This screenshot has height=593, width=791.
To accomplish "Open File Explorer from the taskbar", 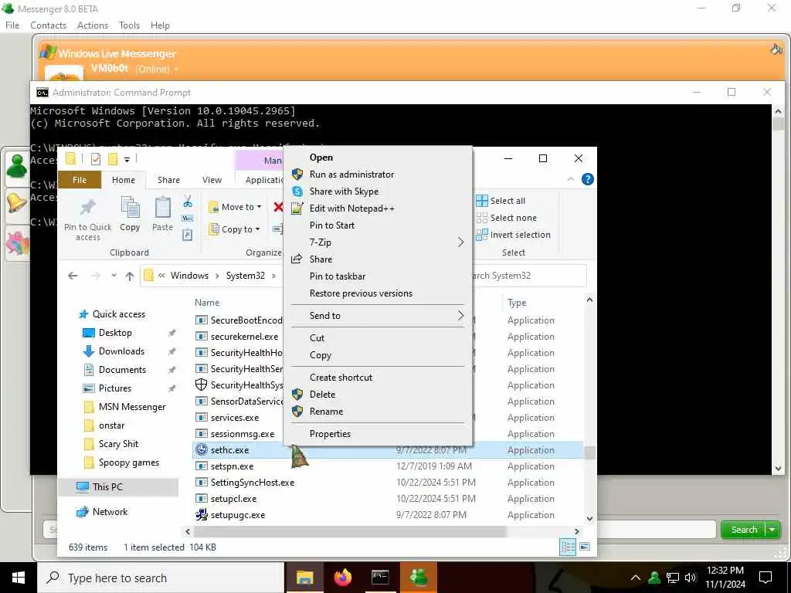I will point(304,578).
